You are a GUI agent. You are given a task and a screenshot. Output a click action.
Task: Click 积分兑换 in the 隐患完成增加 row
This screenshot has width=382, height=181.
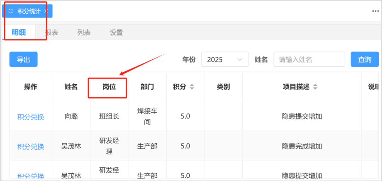point(31,146)
